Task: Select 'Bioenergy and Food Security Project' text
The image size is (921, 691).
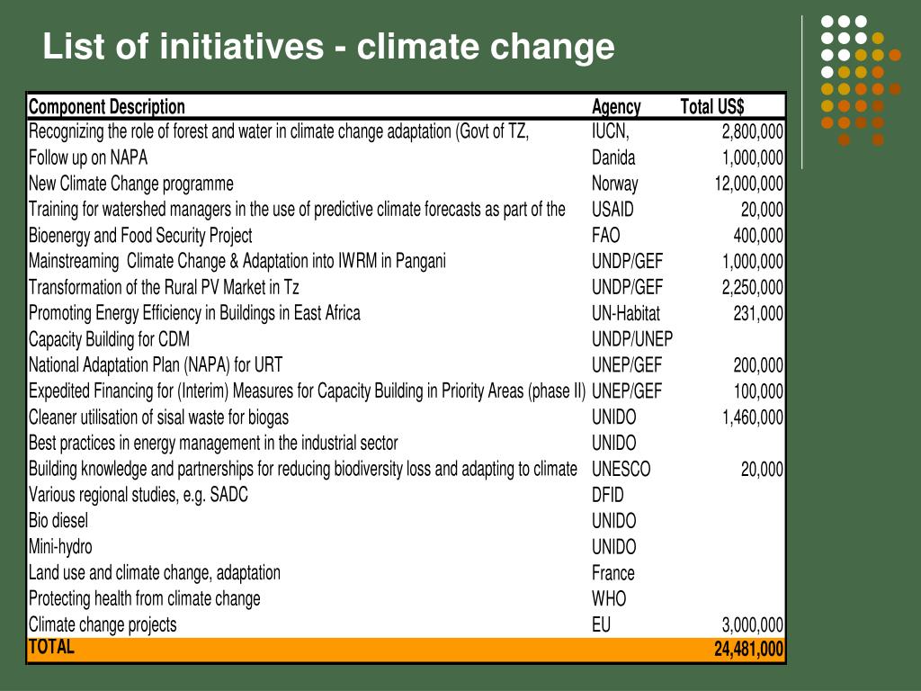Action: coord(140,236)
